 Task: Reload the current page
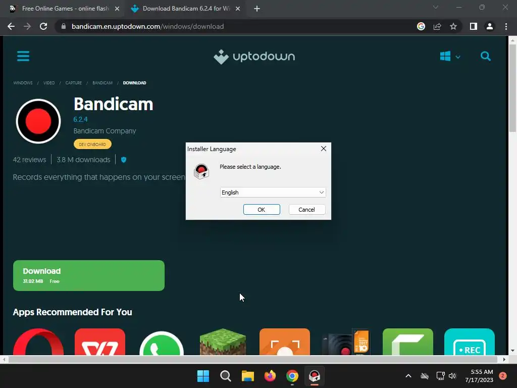43,26
